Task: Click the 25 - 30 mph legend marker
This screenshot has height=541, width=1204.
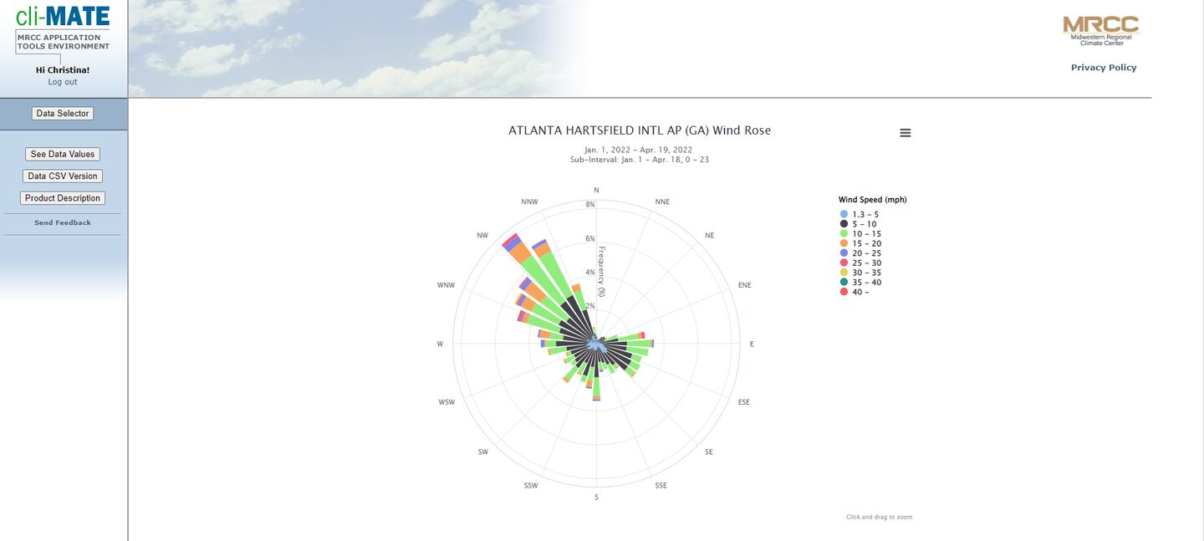Action: 844,263
